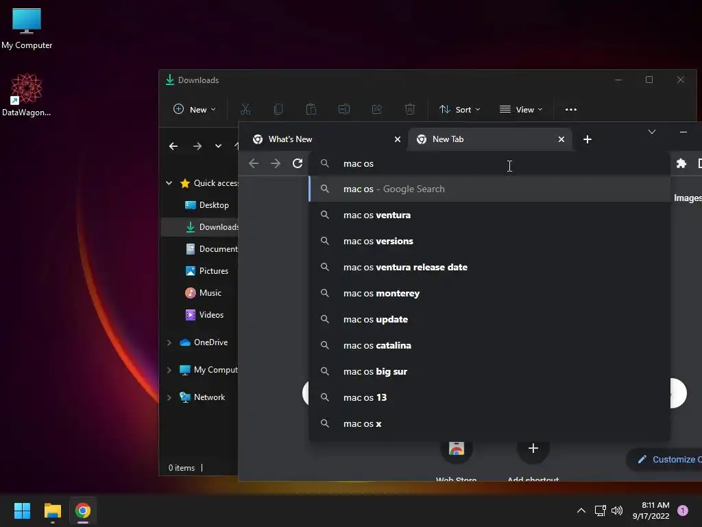The height and width of the screenshot is (527, 702).
Task: Reload the page in Chrome
Action: 298,163
